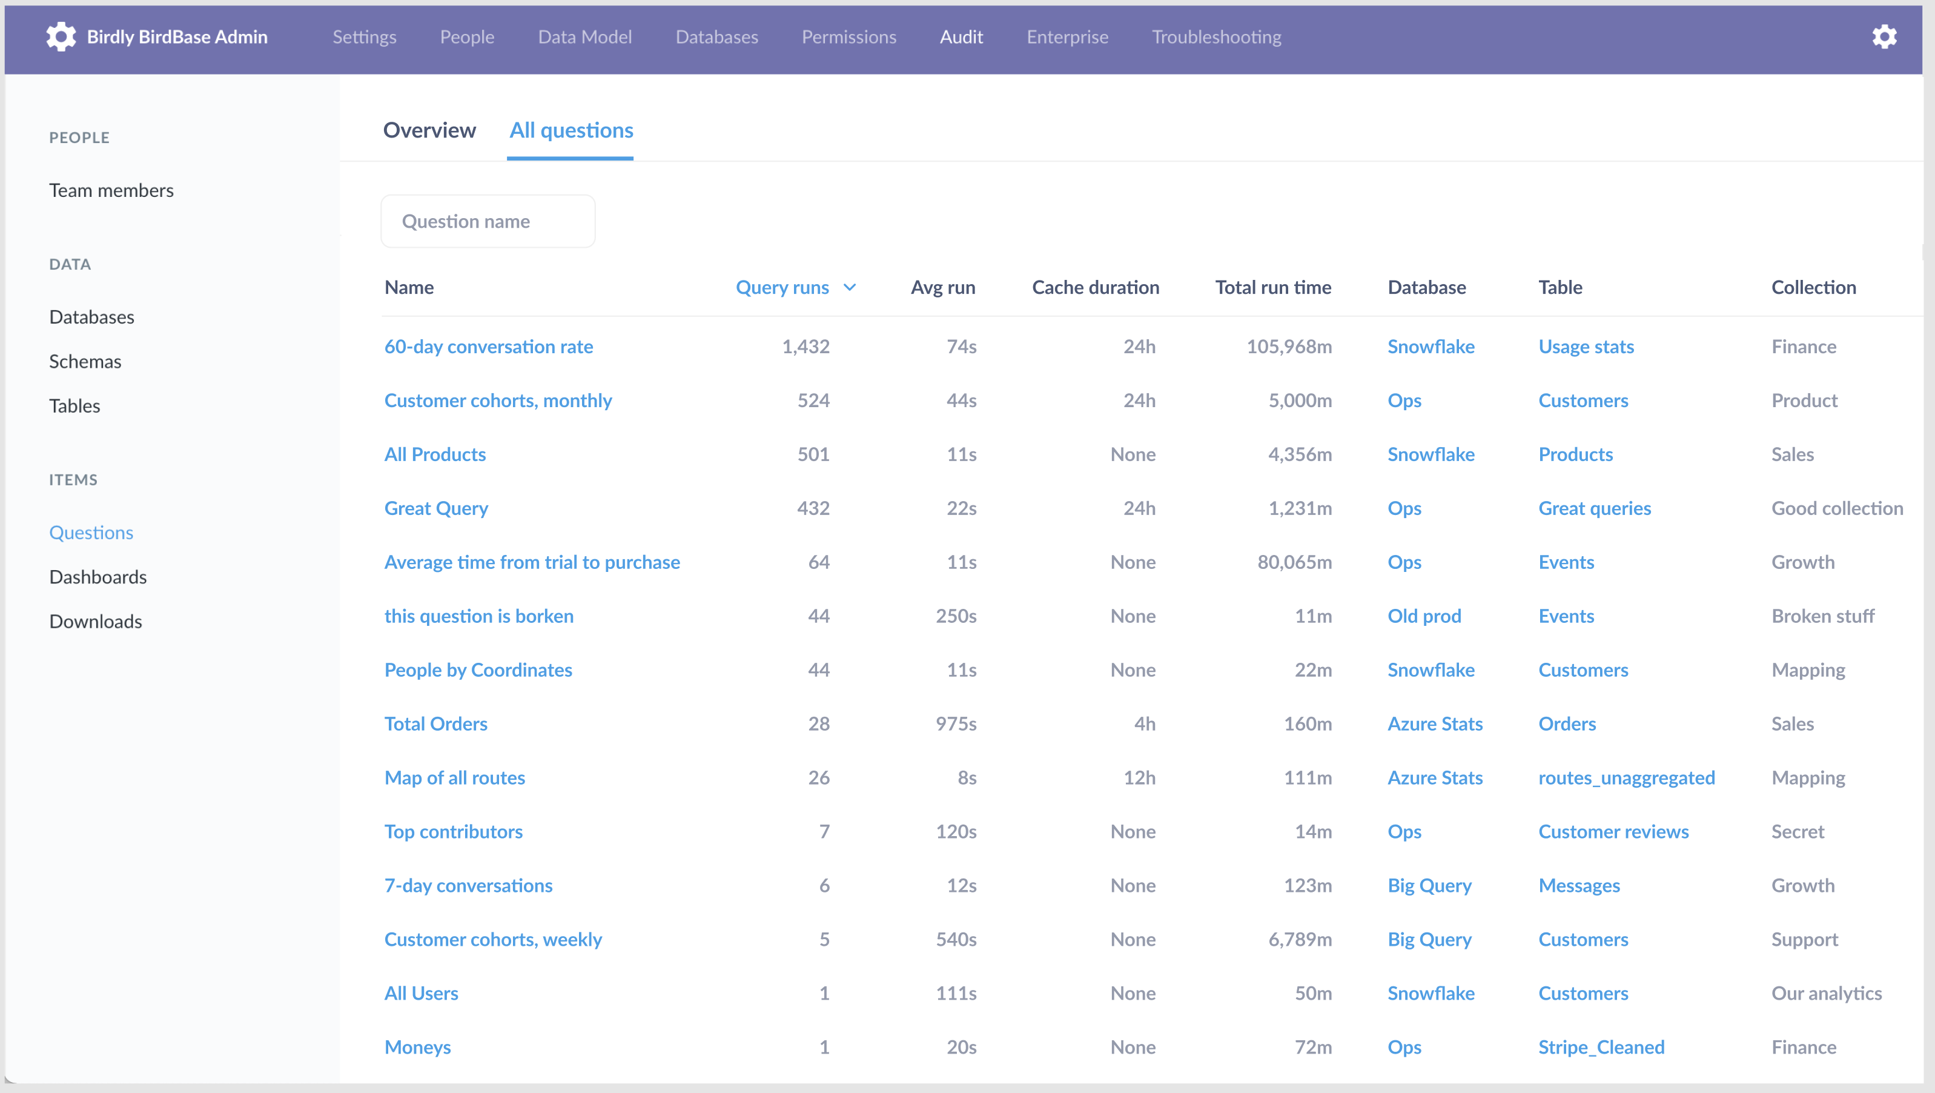Screen dimensions: 1935x1093
Task: Open the Troubleshooting section
Action: [1216, 36]
